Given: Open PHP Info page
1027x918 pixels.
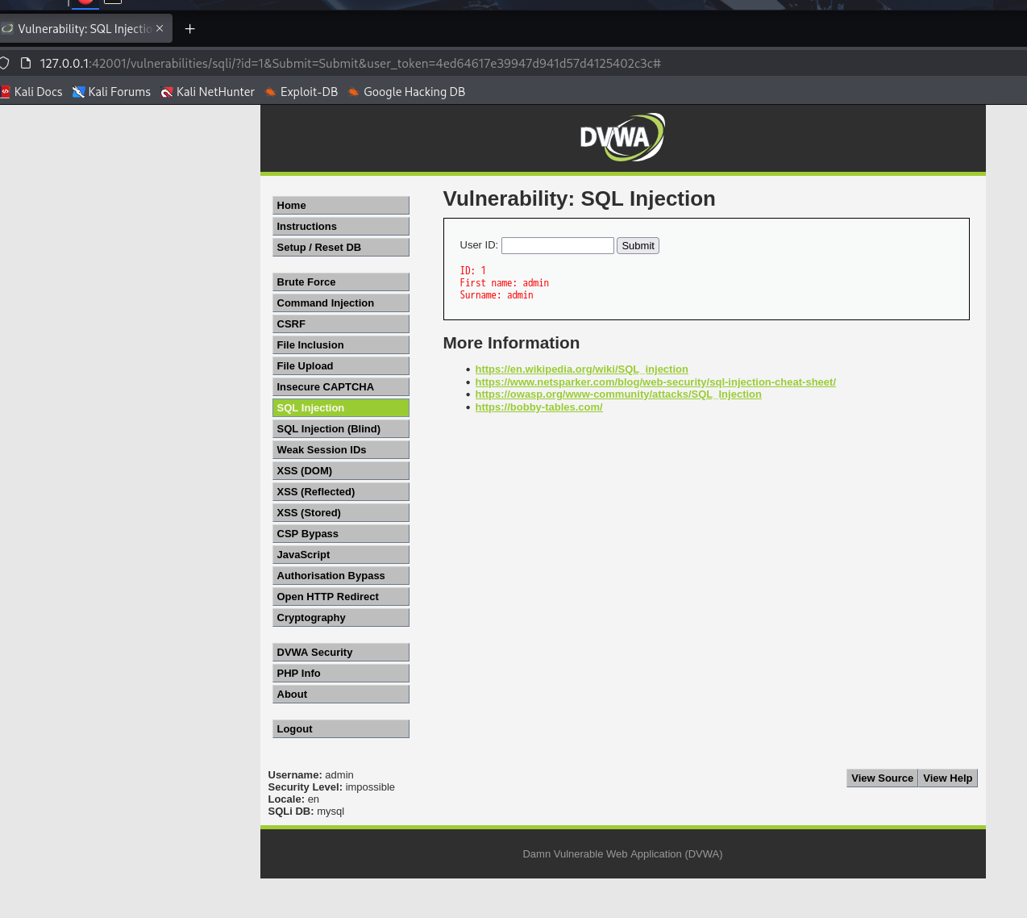Looking at the screenshot, I should (341, 673).
